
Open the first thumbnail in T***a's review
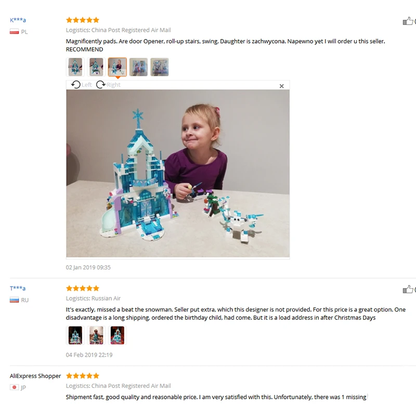coord(75,335)
